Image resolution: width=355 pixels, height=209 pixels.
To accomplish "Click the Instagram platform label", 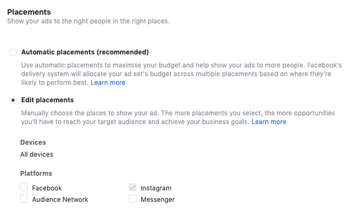I will pyautogui.click(x=156, y=188).
